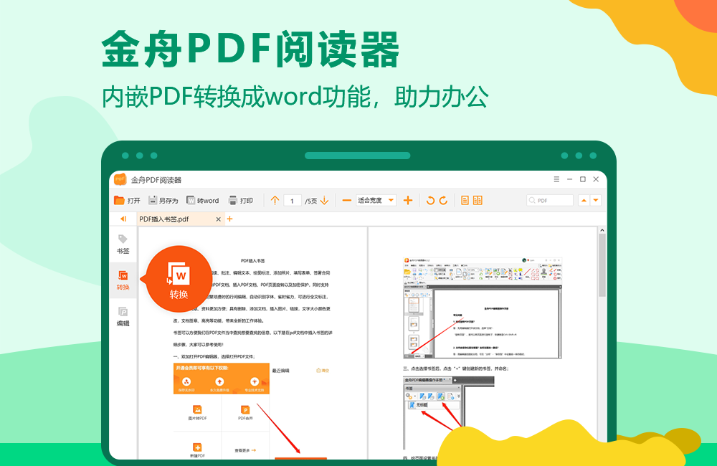This screenshot has width=717, height=466.
Task: Select the PDF插入书签.pdf tab
Action: [163, 219]
